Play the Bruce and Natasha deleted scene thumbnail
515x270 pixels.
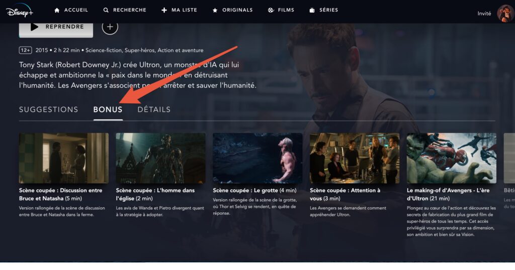click(x=64, y=158)
